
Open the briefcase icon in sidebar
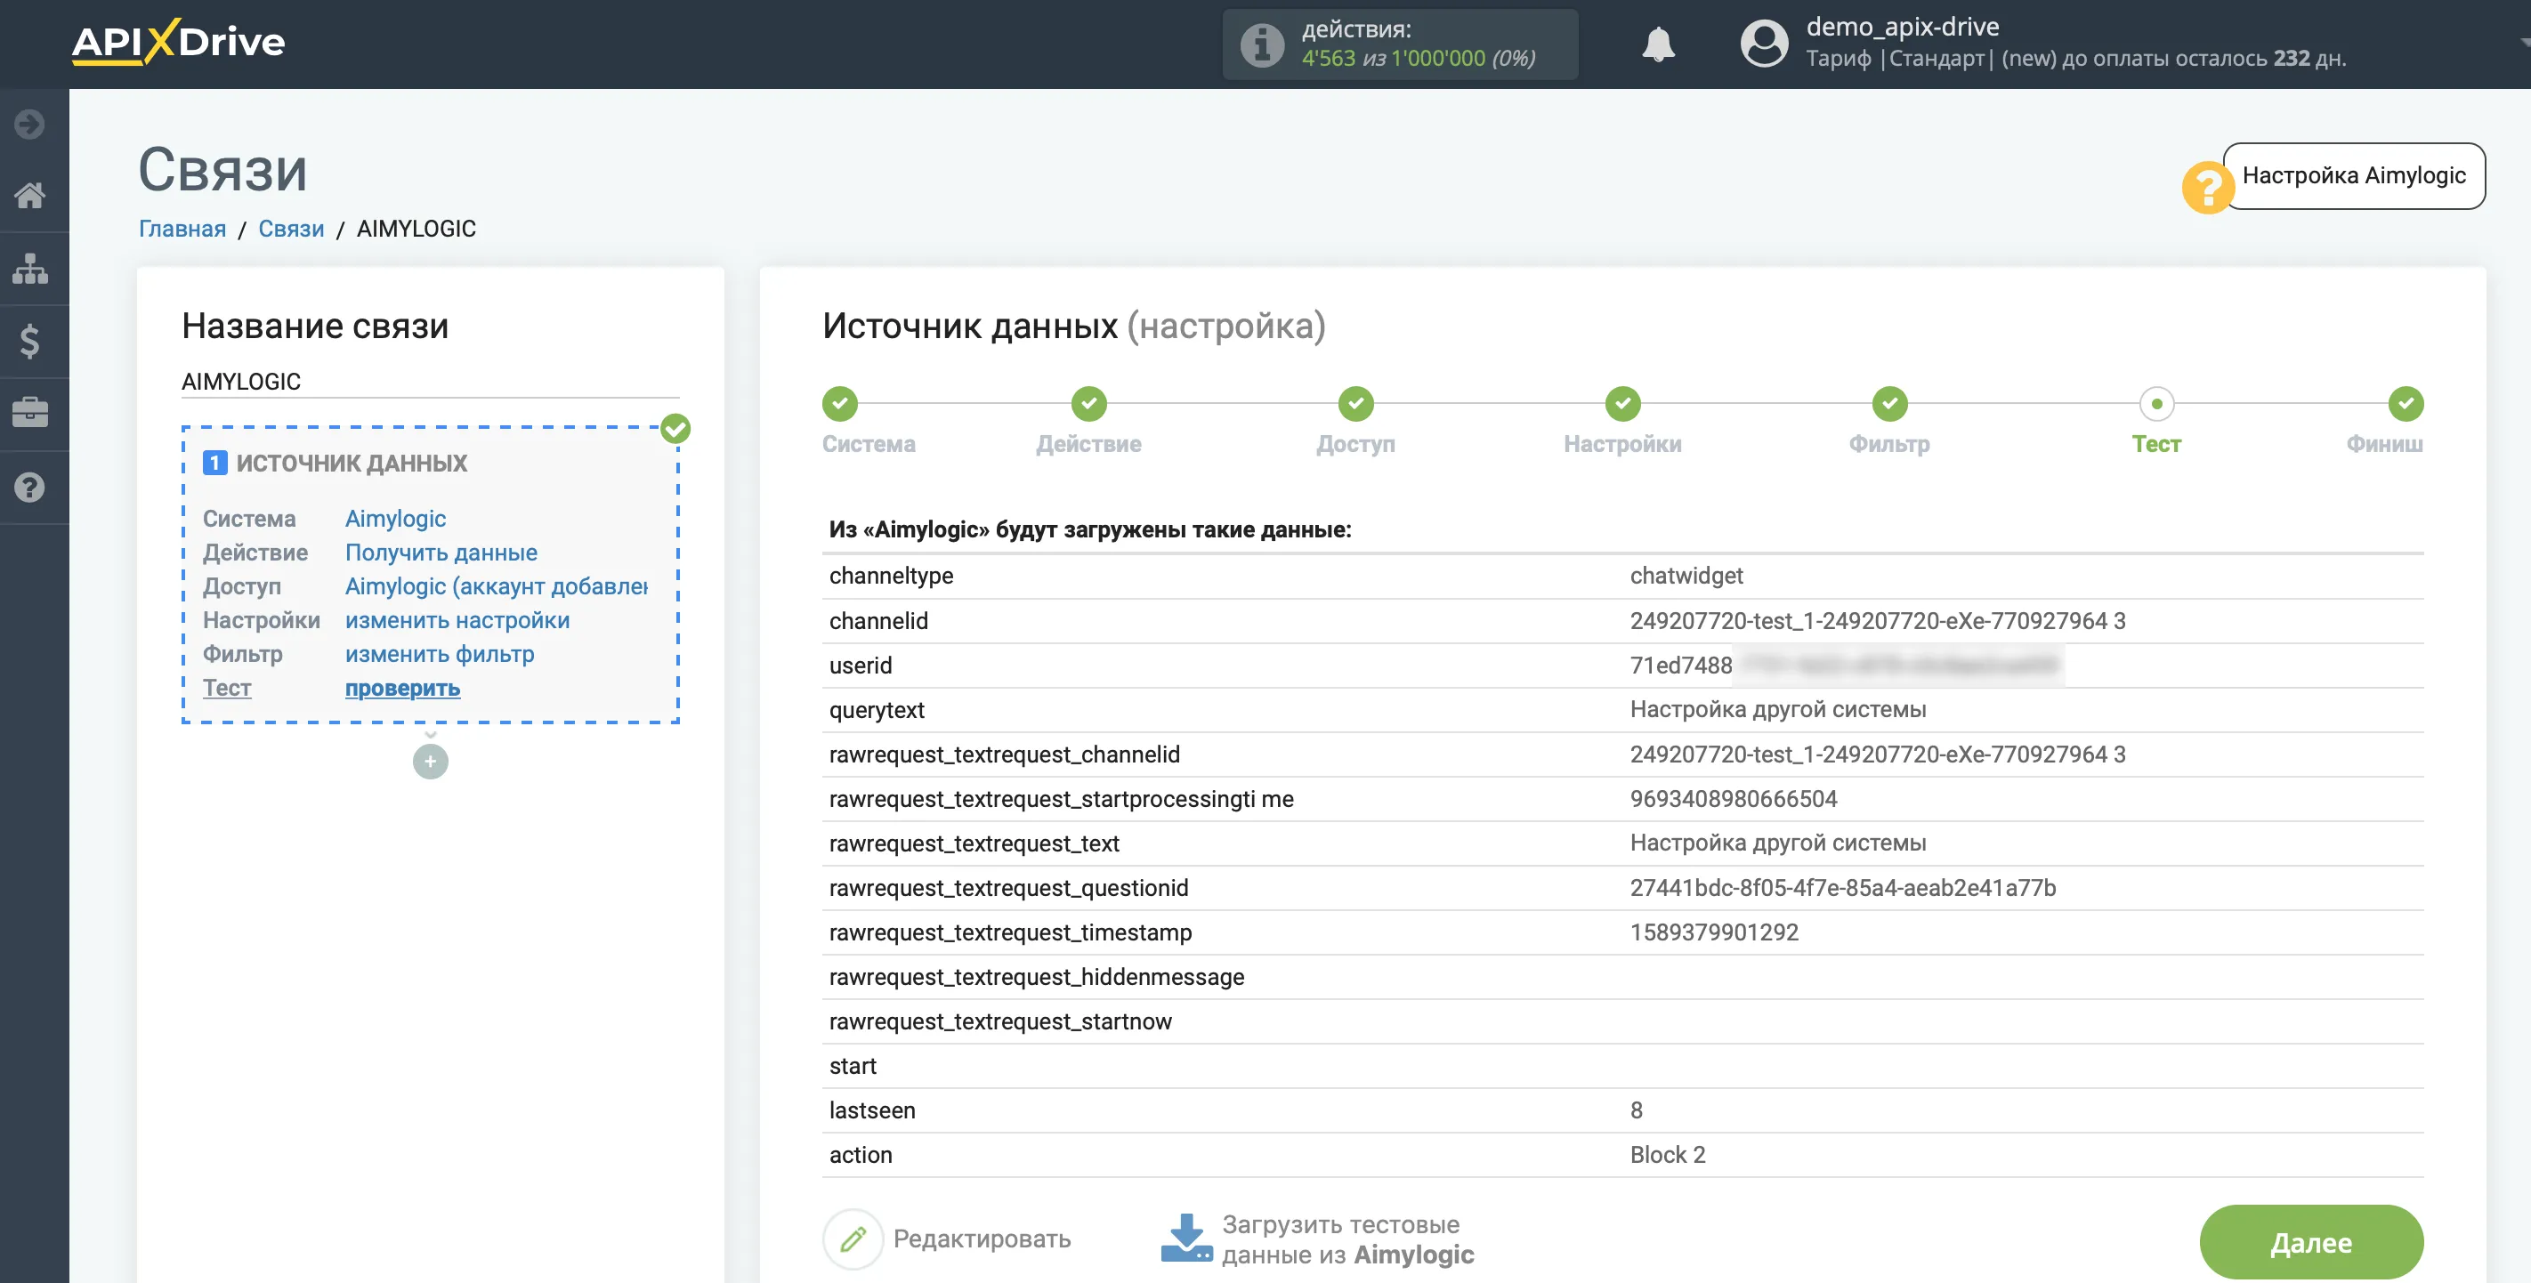pos(29,413)
